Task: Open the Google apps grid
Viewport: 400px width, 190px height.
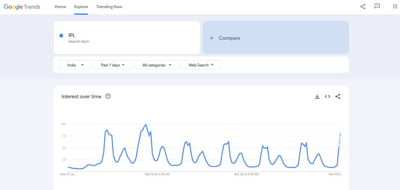Action: (395, 6)
